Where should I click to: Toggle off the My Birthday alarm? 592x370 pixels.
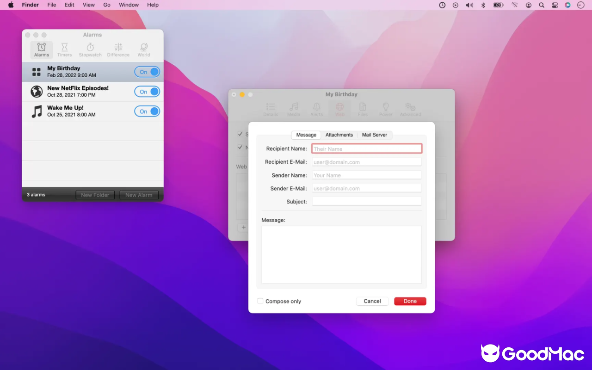click(x=147, y=72)
